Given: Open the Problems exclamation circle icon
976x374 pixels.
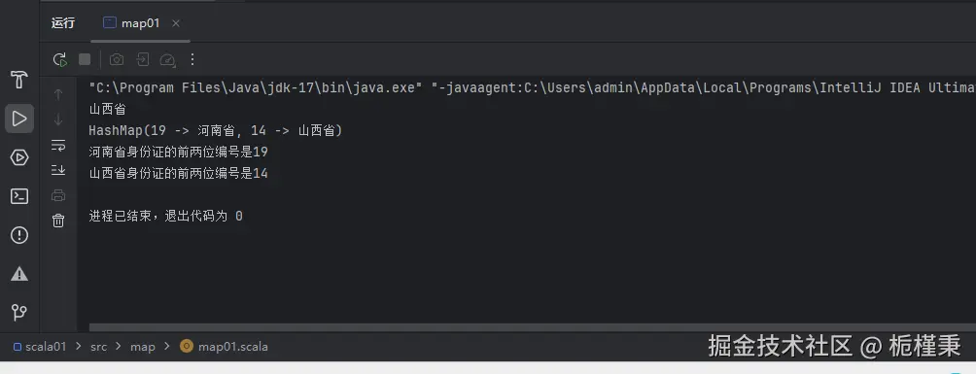Looking at the screenshot, I should tap(19, 235).
